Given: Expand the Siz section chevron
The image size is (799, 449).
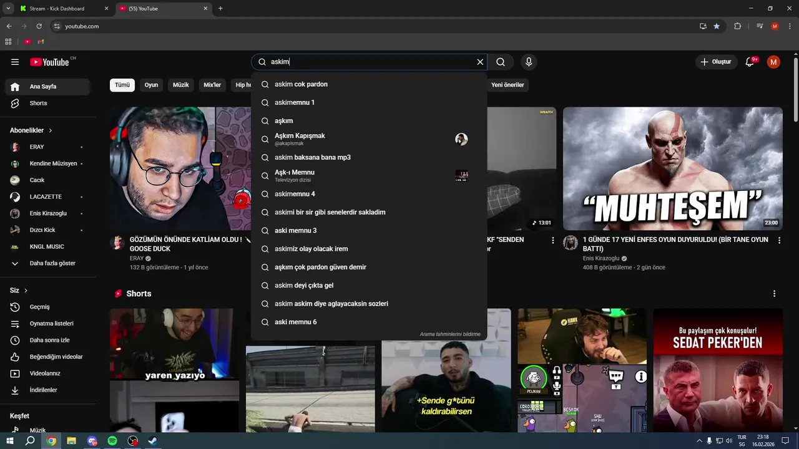Looking at the screenshot, I should pos(26,291).
